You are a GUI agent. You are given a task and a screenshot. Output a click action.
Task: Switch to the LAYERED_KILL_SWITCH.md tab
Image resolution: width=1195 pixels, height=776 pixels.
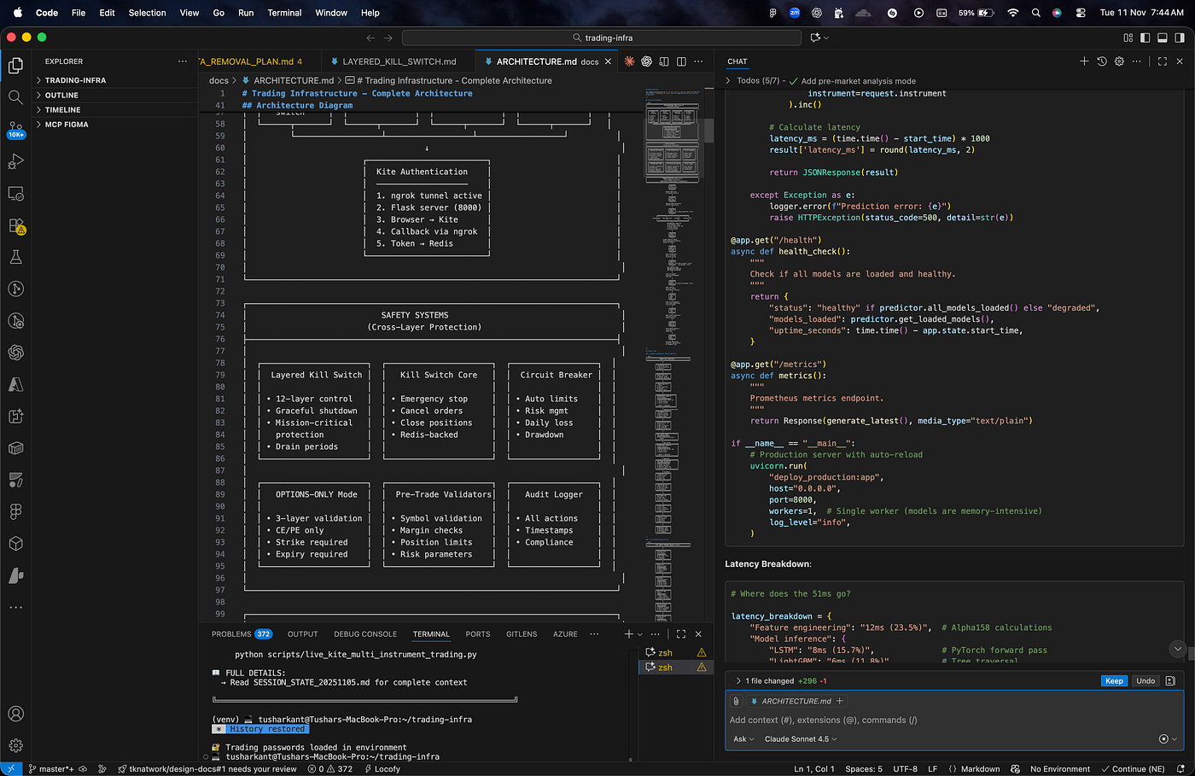[399, 61]
